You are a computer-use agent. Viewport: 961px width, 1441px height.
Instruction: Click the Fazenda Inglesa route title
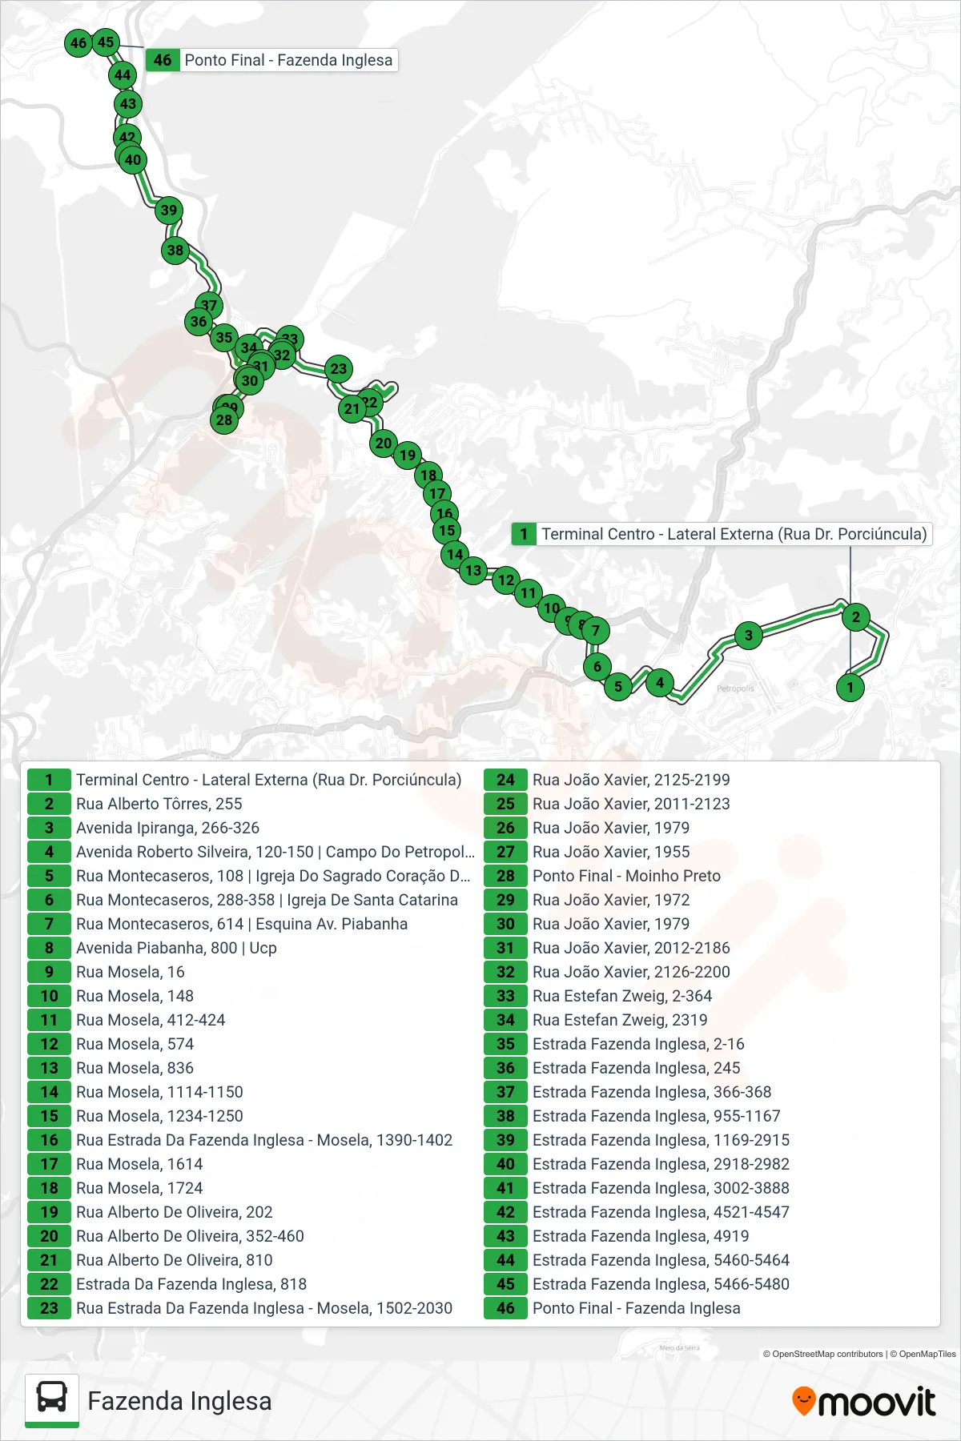(x=179, y=1401)
